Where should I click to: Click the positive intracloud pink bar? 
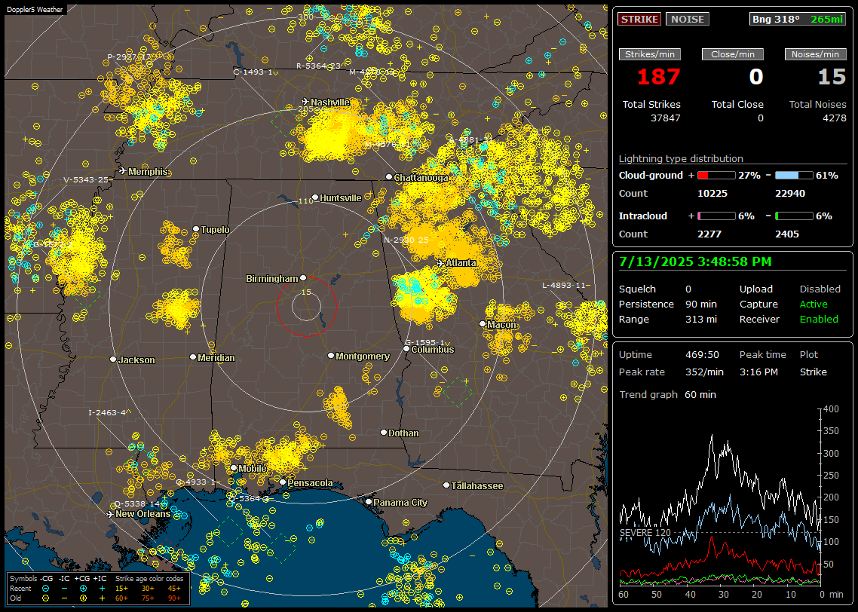click(716, 216)
